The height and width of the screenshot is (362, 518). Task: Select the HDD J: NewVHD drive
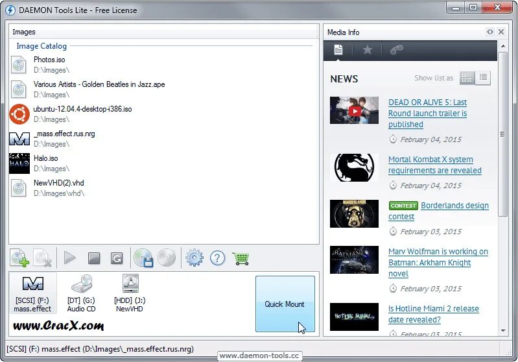pos(130,293)
